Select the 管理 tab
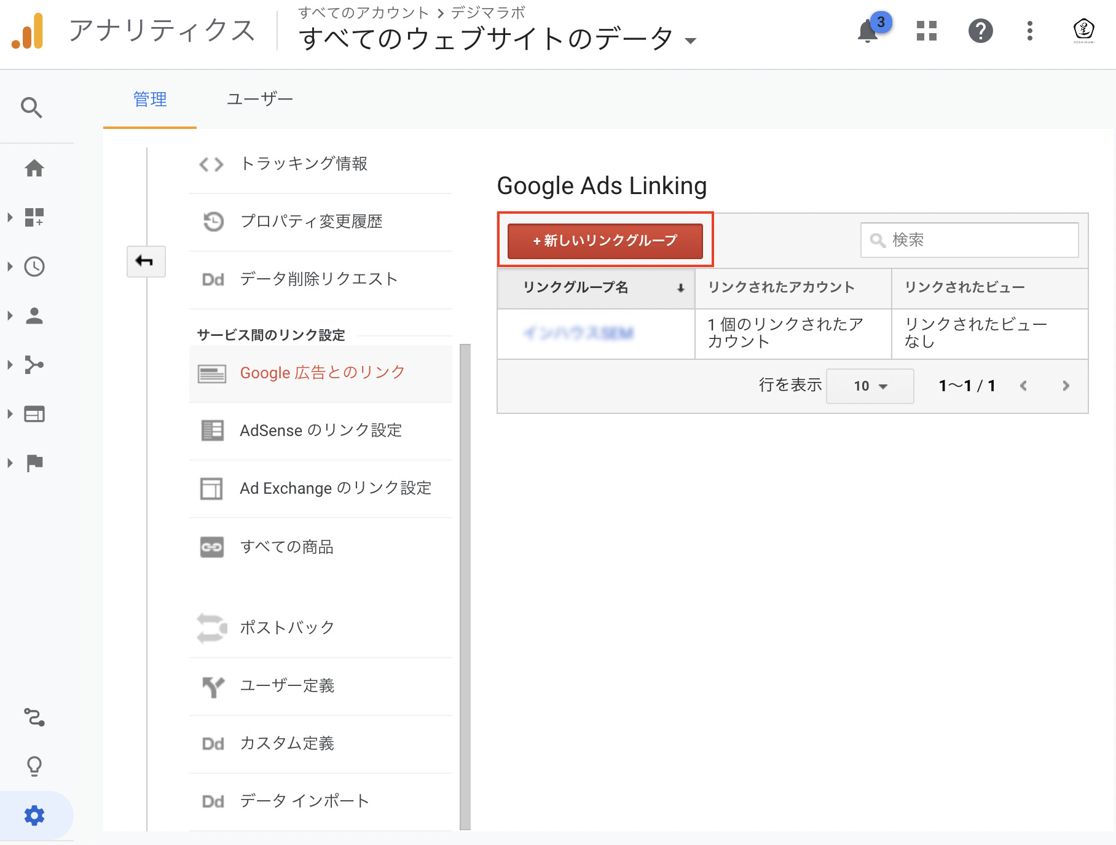1116x845 pixels. (149, 99)
